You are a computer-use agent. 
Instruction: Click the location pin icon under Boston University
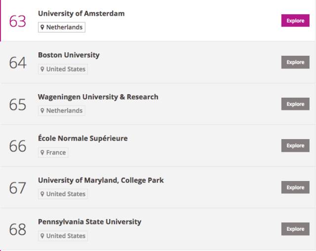(x=42, y=69)
